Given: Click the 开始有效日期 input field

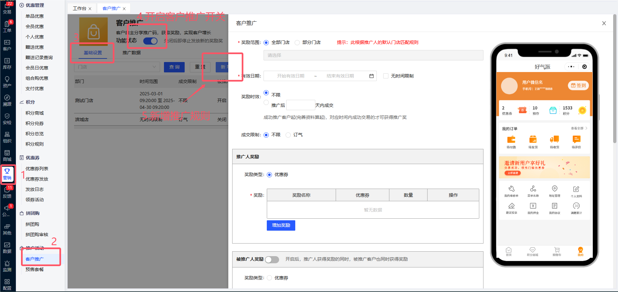Looking at the screenshot, I should pos(290,76).
